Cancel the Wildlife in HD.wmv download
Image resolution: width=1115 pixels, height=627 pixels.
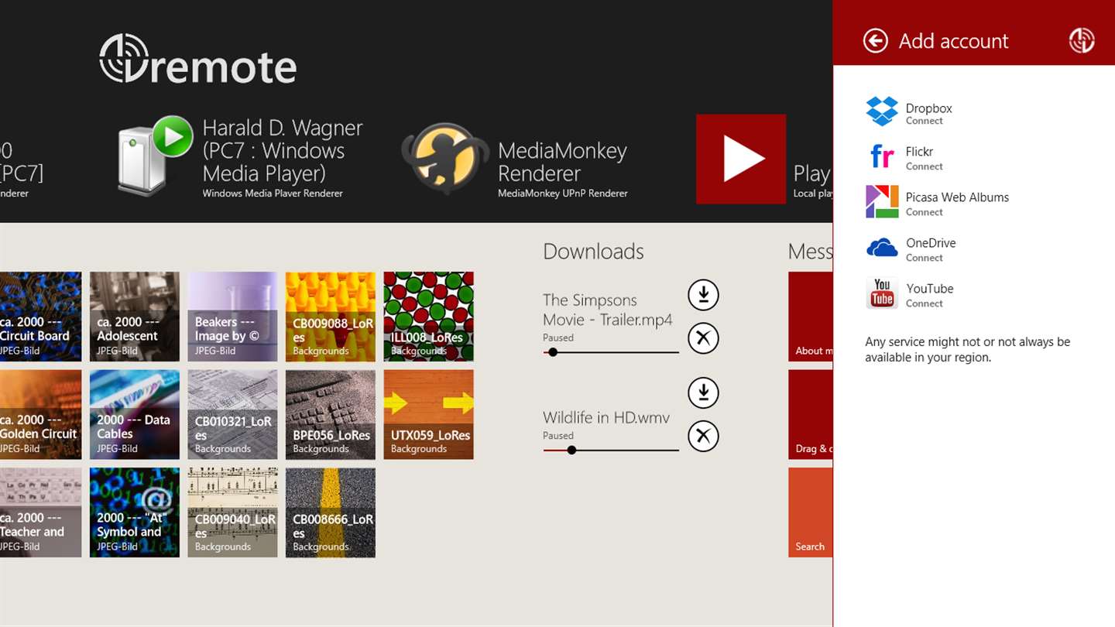(703, 436)
